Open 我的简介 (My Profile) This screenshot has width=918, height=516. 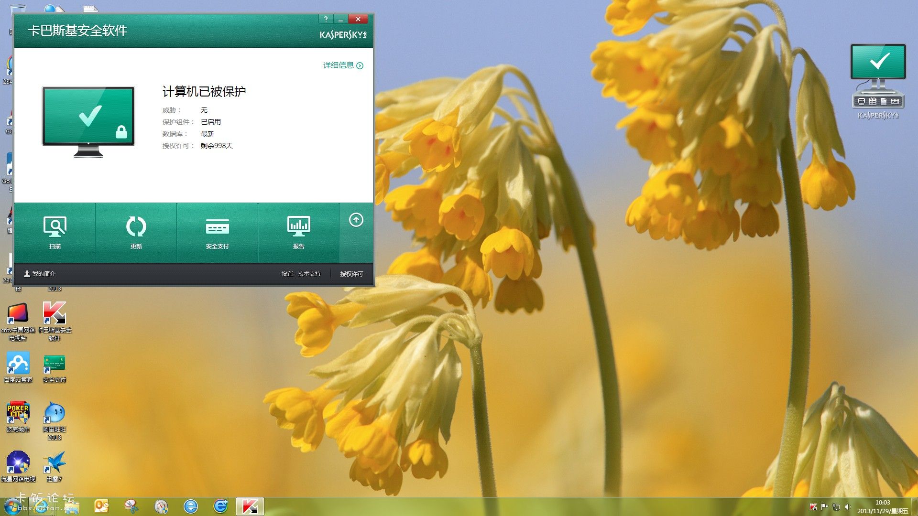(40, 274)
